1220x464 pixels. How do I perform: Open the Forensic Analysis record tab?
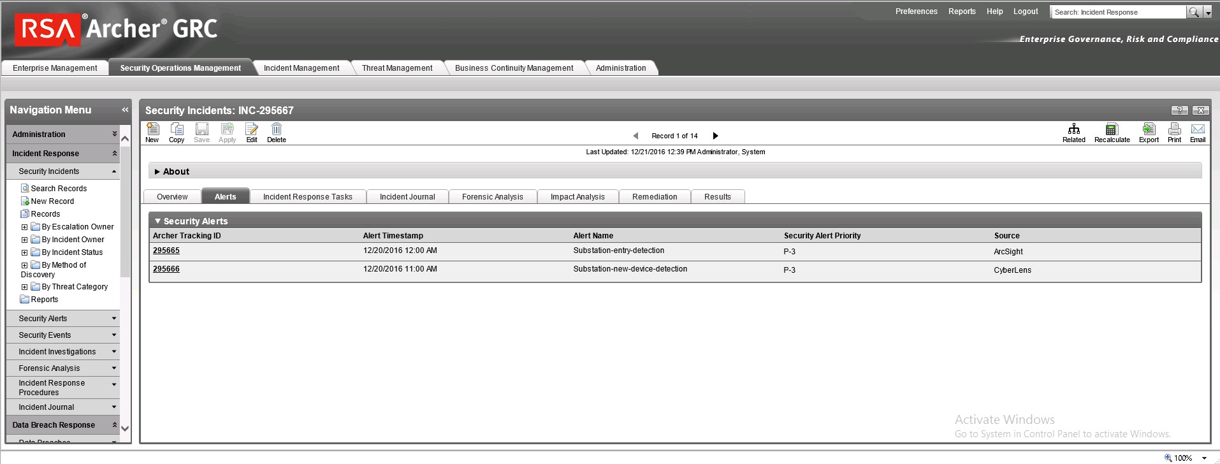tap(493, 197)
